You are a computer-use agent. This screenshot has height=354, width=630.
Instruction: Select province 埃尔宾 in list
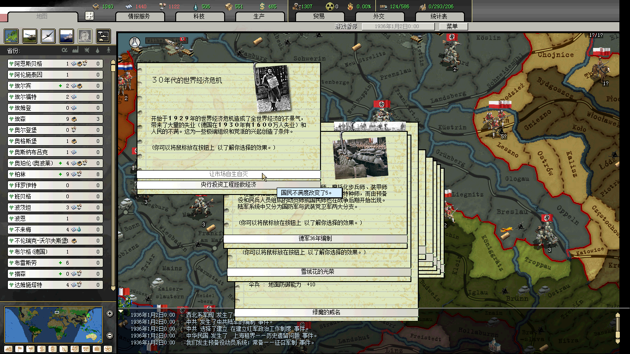55,86
